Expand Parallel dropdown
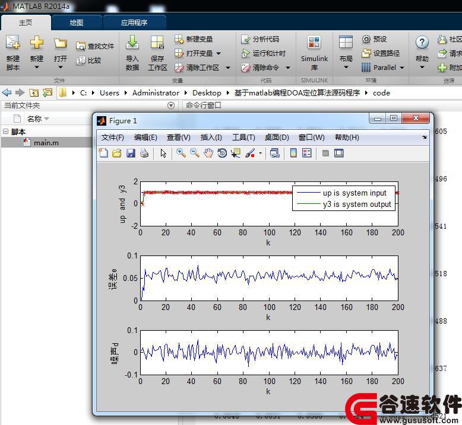 [402, 68]
